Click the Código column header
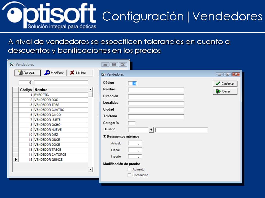The width and height of the screenshot is (265, 198). (26, 90)
